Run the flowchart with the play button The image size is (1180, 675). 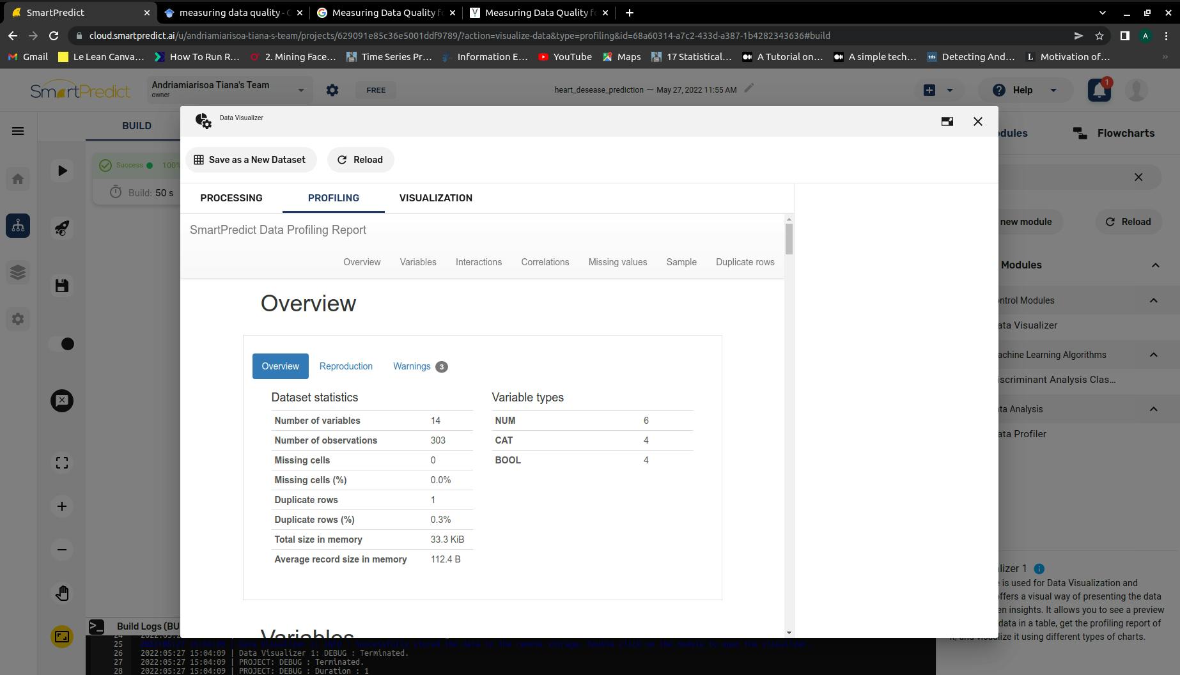coord(62,171)
